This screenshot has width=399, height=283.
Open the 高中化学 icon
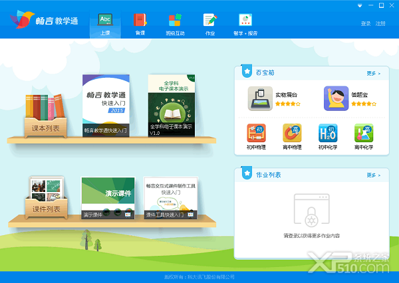tap(364, 137)
